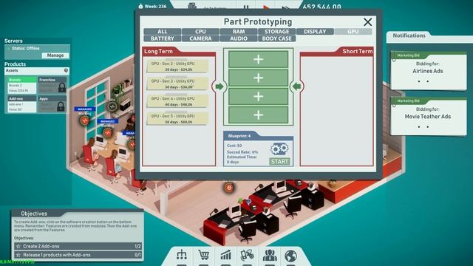Switch to the BATTERY tab
This screenshot has height=266, width=473.
coord(163,38)
